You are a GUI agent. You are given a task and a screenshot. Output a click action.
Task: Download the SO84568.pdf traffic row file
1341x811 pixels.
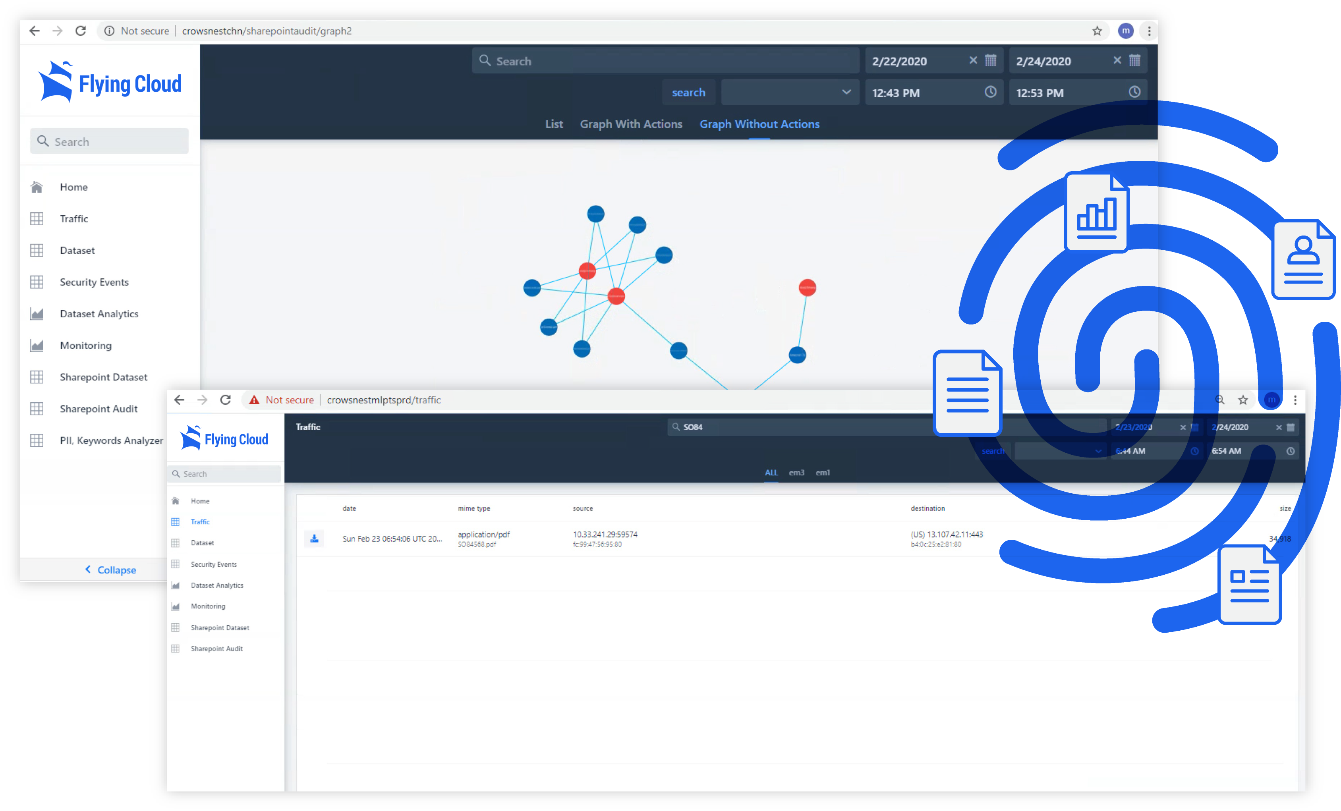coord(314,538)
